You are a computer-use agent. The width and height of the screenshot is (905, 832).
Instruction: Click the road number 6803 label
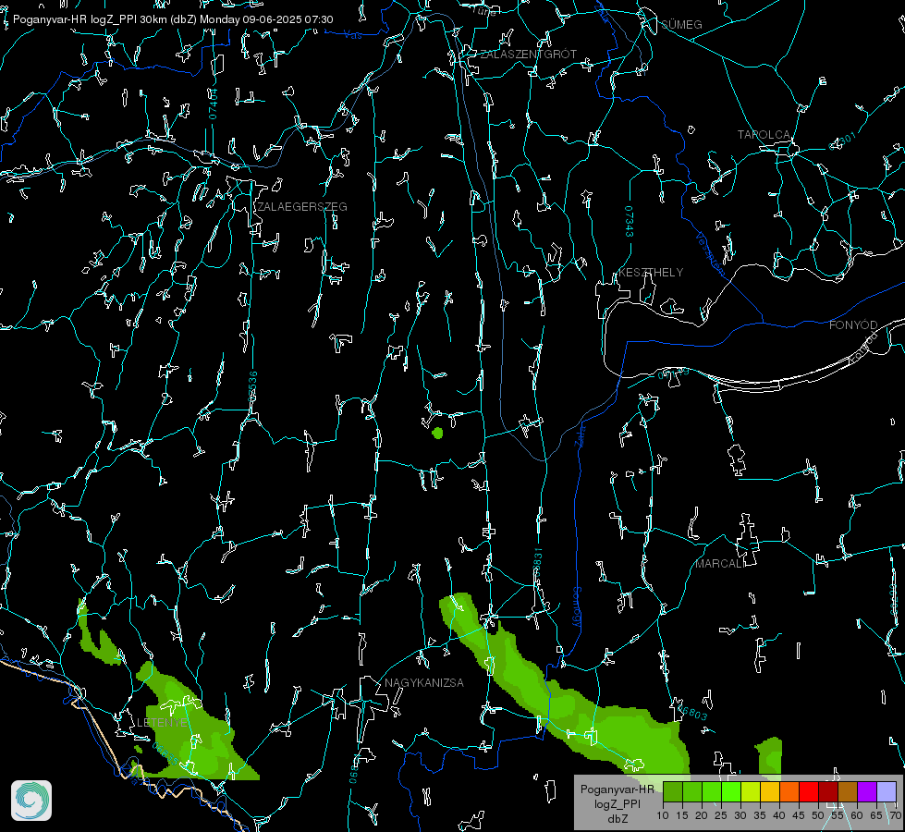[x=692, y=713]
